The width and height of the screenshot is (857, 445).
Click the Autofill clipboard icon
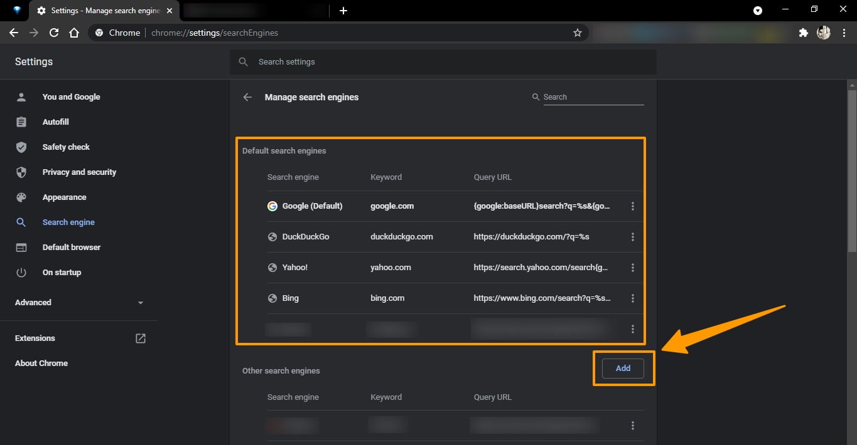tap(21, 122)
